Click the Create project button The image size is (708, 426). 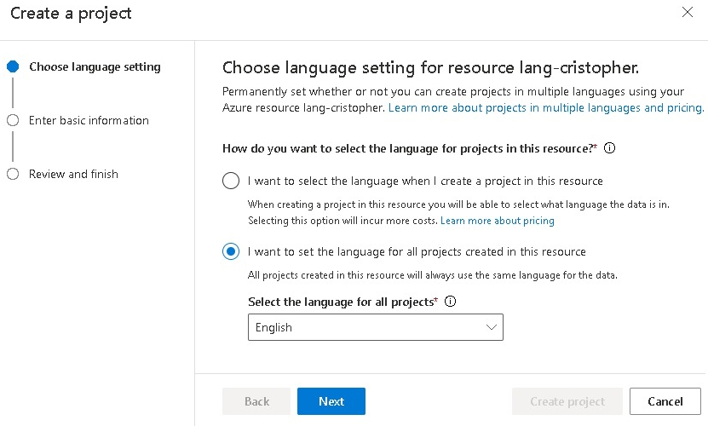click(x=567, y=401)
